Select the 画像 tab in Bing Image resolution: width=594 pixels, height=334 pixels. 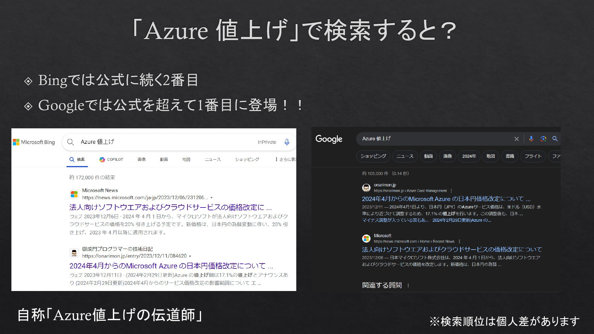pos(142,160)
